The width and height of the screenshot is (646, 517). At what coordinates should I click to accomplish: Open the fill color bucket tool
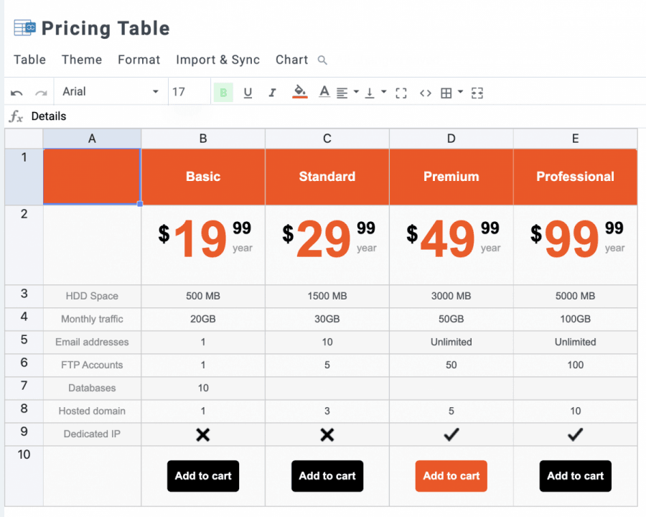pyautogui.click(x=300, y=92)
